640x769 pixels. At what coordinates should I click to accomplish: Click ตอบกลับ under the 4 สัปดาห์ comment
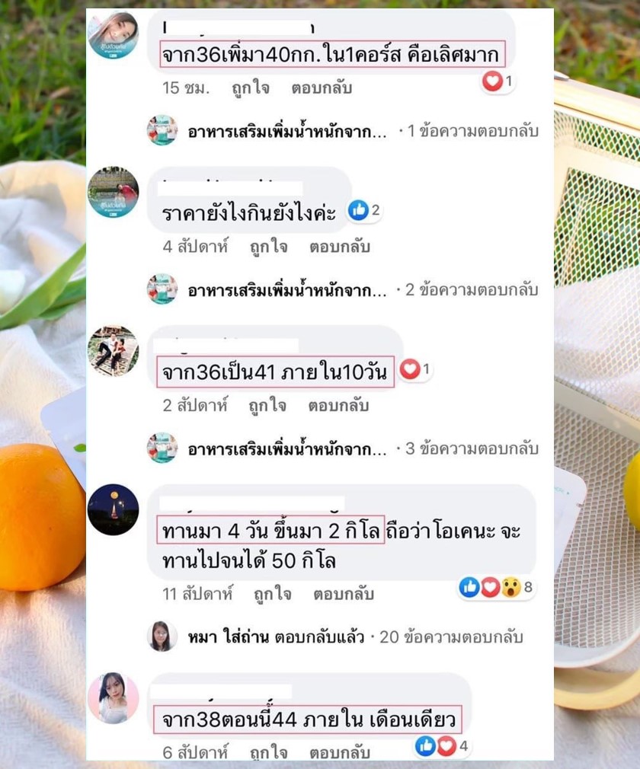[x=339, y=247]
